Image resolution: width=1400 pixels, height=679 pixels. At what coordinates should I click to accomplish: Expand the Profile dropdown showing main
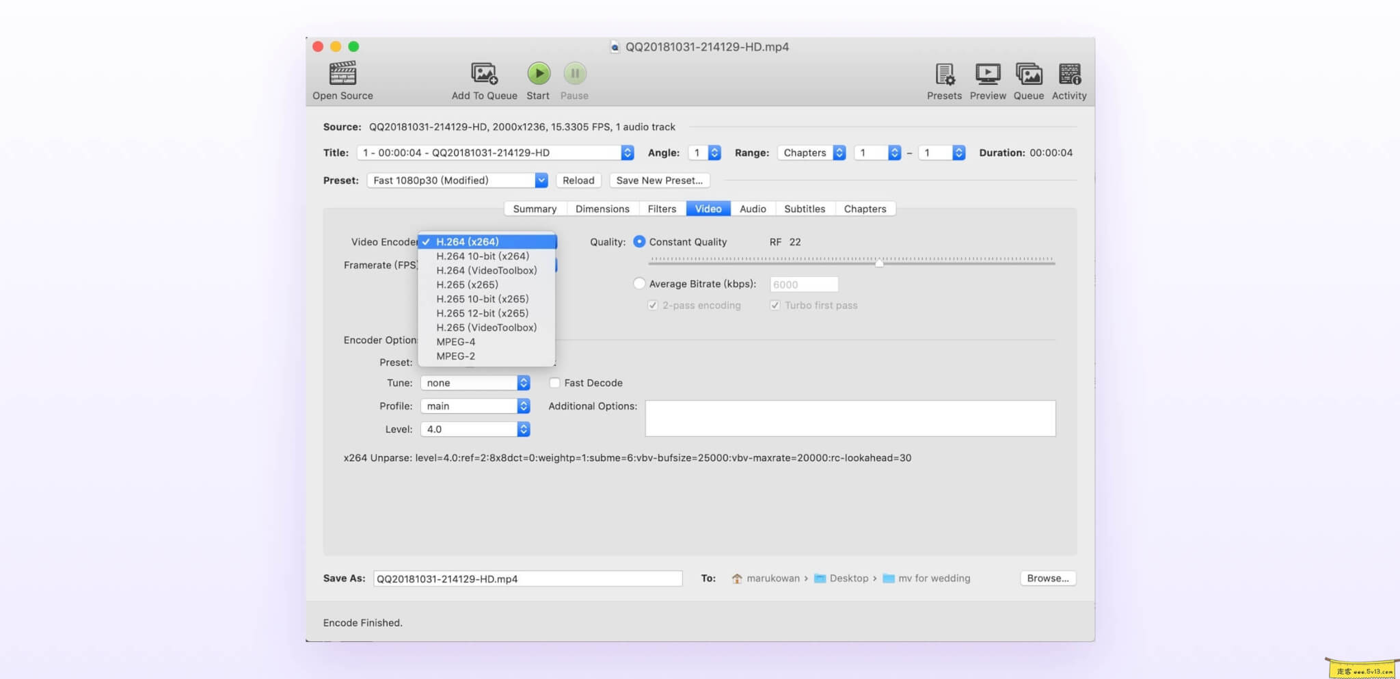click(x=475, y=406)
